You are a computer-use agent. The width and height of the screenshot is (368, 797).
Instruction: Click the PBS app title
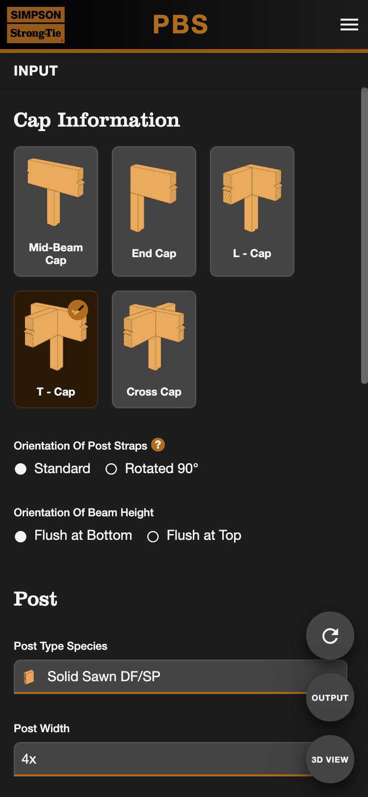(x=181, y=25)
